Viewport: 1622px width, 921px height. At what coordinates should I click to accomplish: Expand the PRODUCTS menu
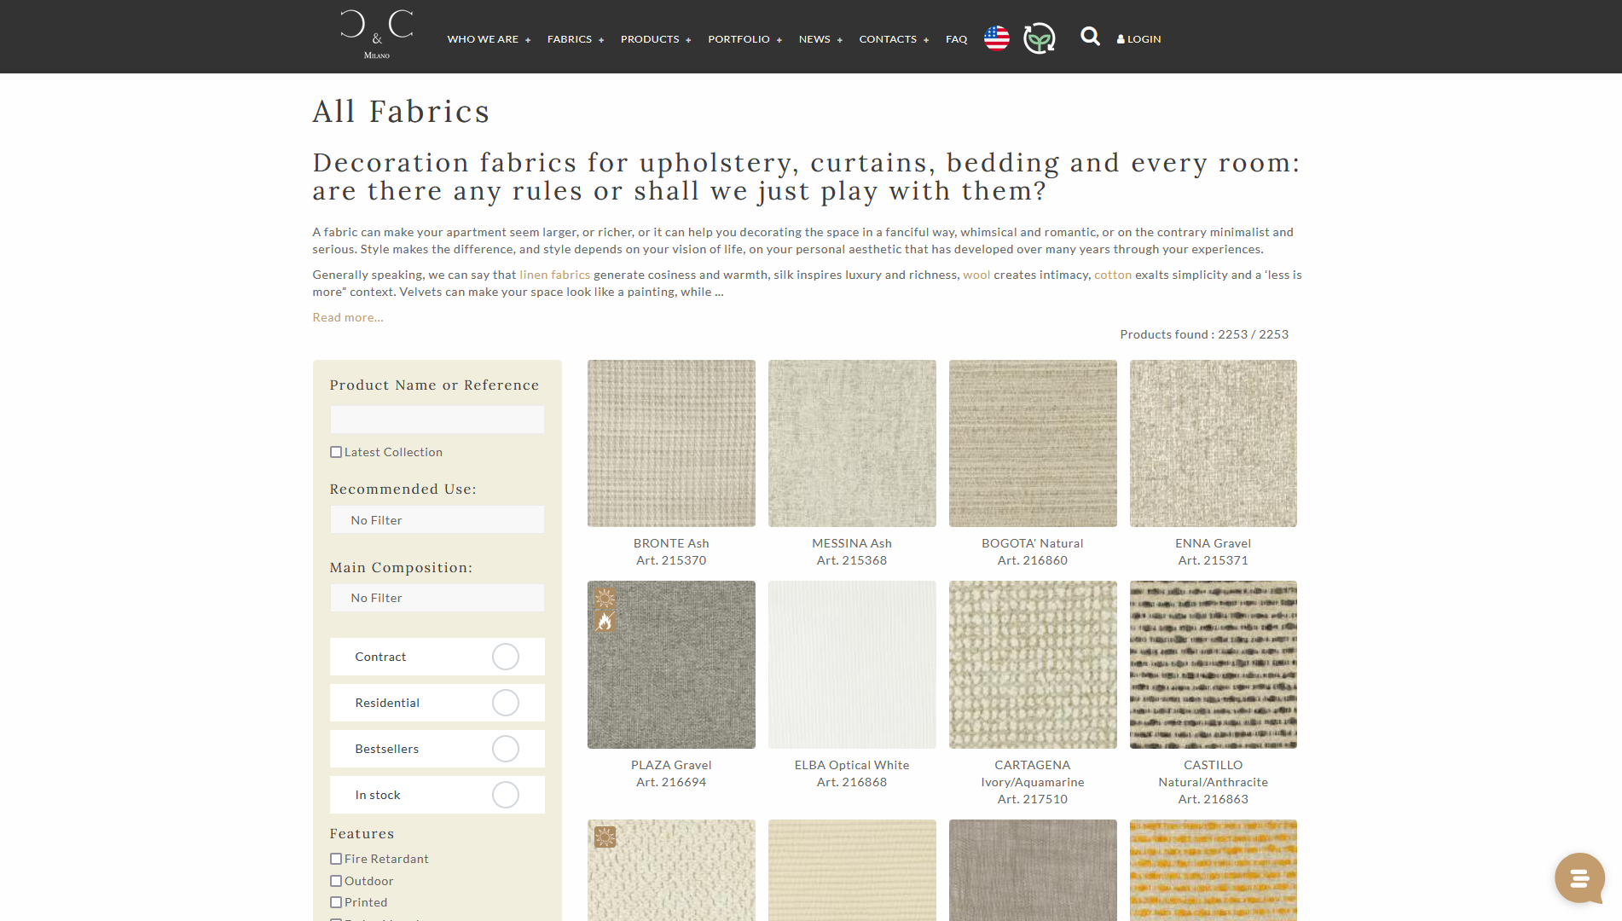point(656,39)
